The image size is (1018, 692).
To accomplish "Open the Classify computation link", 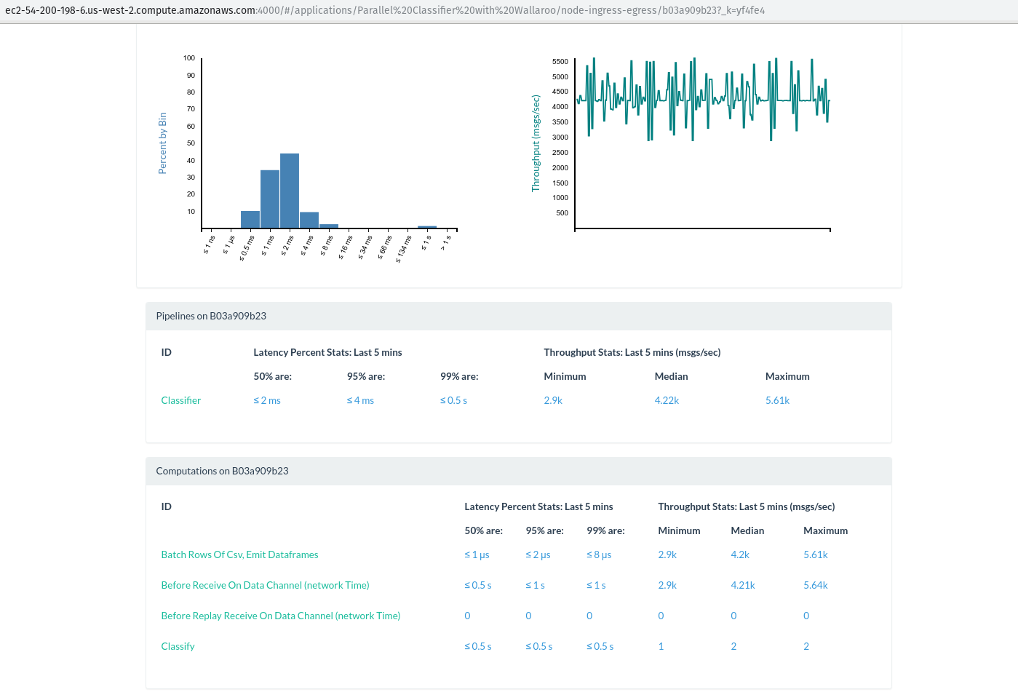I will click(x=178, y=646).
